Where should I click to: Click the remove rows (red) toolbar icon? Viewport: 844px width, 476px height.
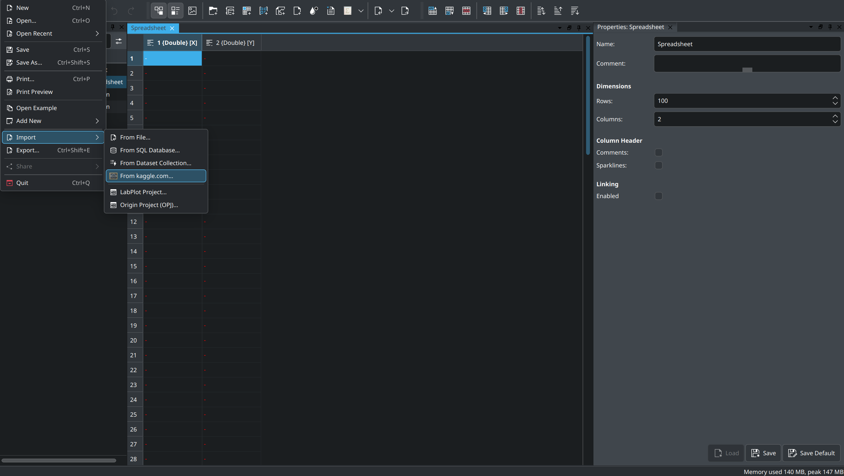coord(466,11)
